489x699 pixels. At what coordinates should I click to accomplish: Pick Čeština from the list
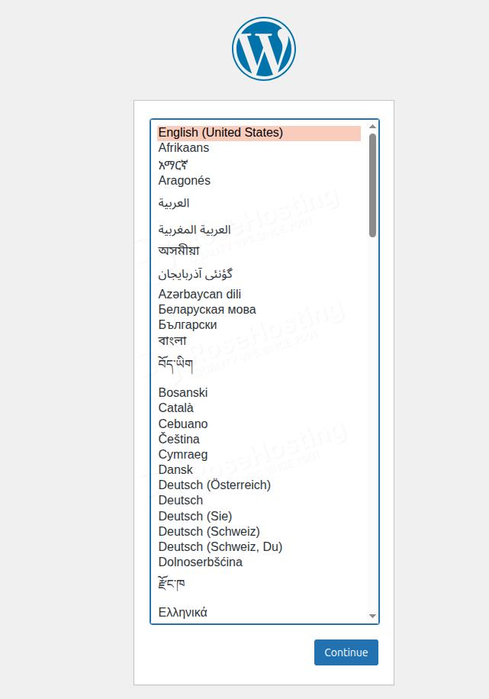click(x=259, y=439)
